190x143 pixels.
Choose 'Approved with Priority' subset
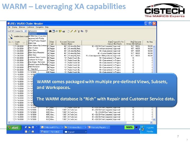(x=38, y=38)
